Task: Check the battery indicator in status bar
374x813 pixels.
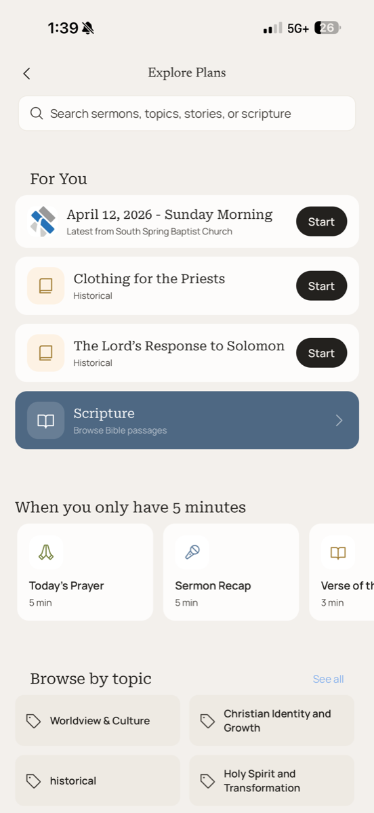Action: [x=328, y=28]
